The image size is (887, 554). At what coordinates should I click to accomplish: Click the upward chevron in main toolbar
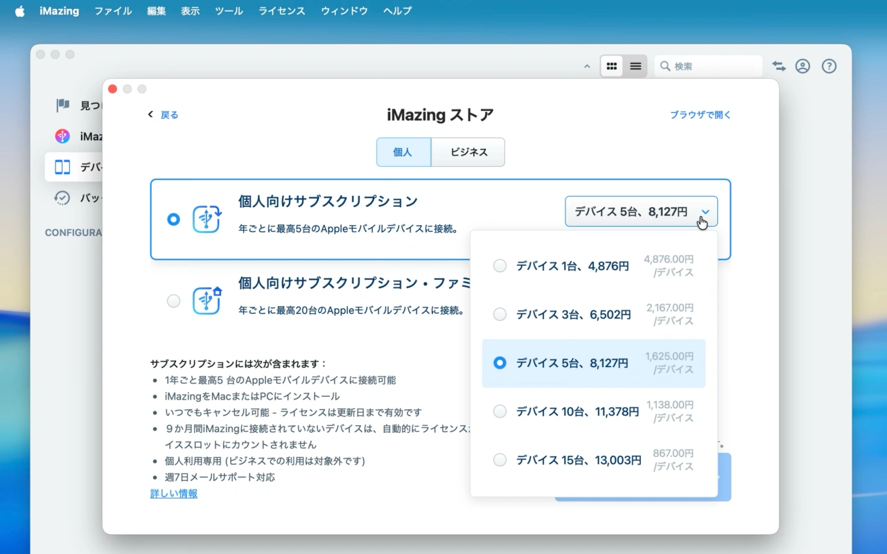click(587, 66)
